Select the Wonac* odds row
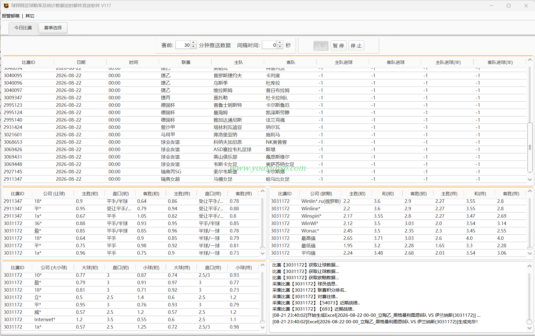The height and width of the screenshot is (336, 535). (398, 231)
